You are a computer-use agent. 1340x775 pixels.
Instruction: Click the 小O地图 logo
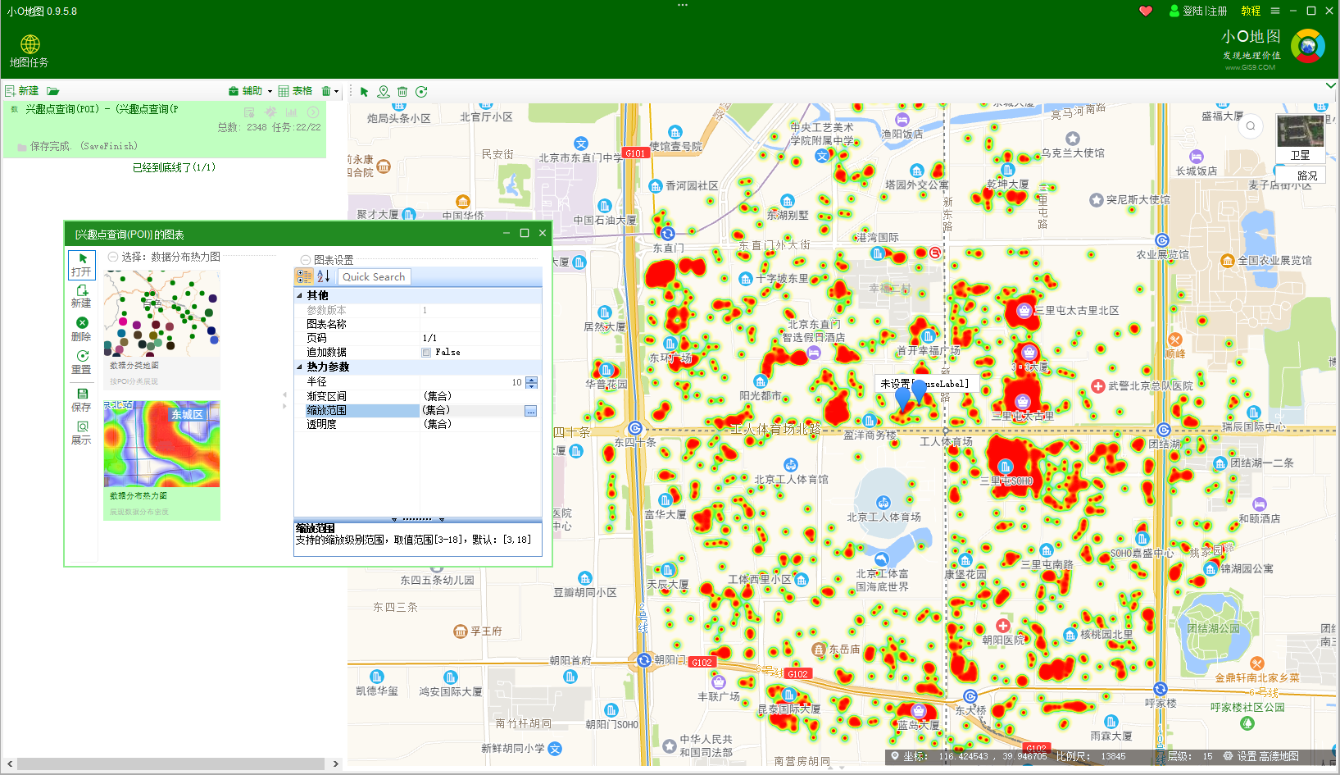click(x=1308, y=46)
